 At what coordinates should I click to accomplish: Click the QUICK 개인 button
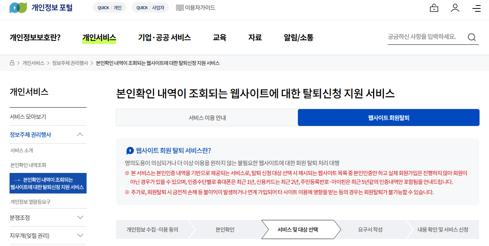109,7
